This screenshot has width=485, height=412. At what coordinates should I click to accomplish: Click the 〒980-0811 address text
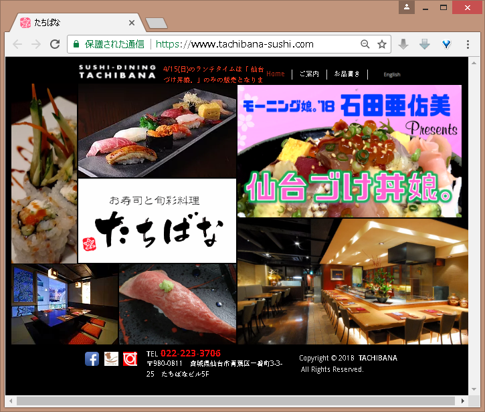214,369
